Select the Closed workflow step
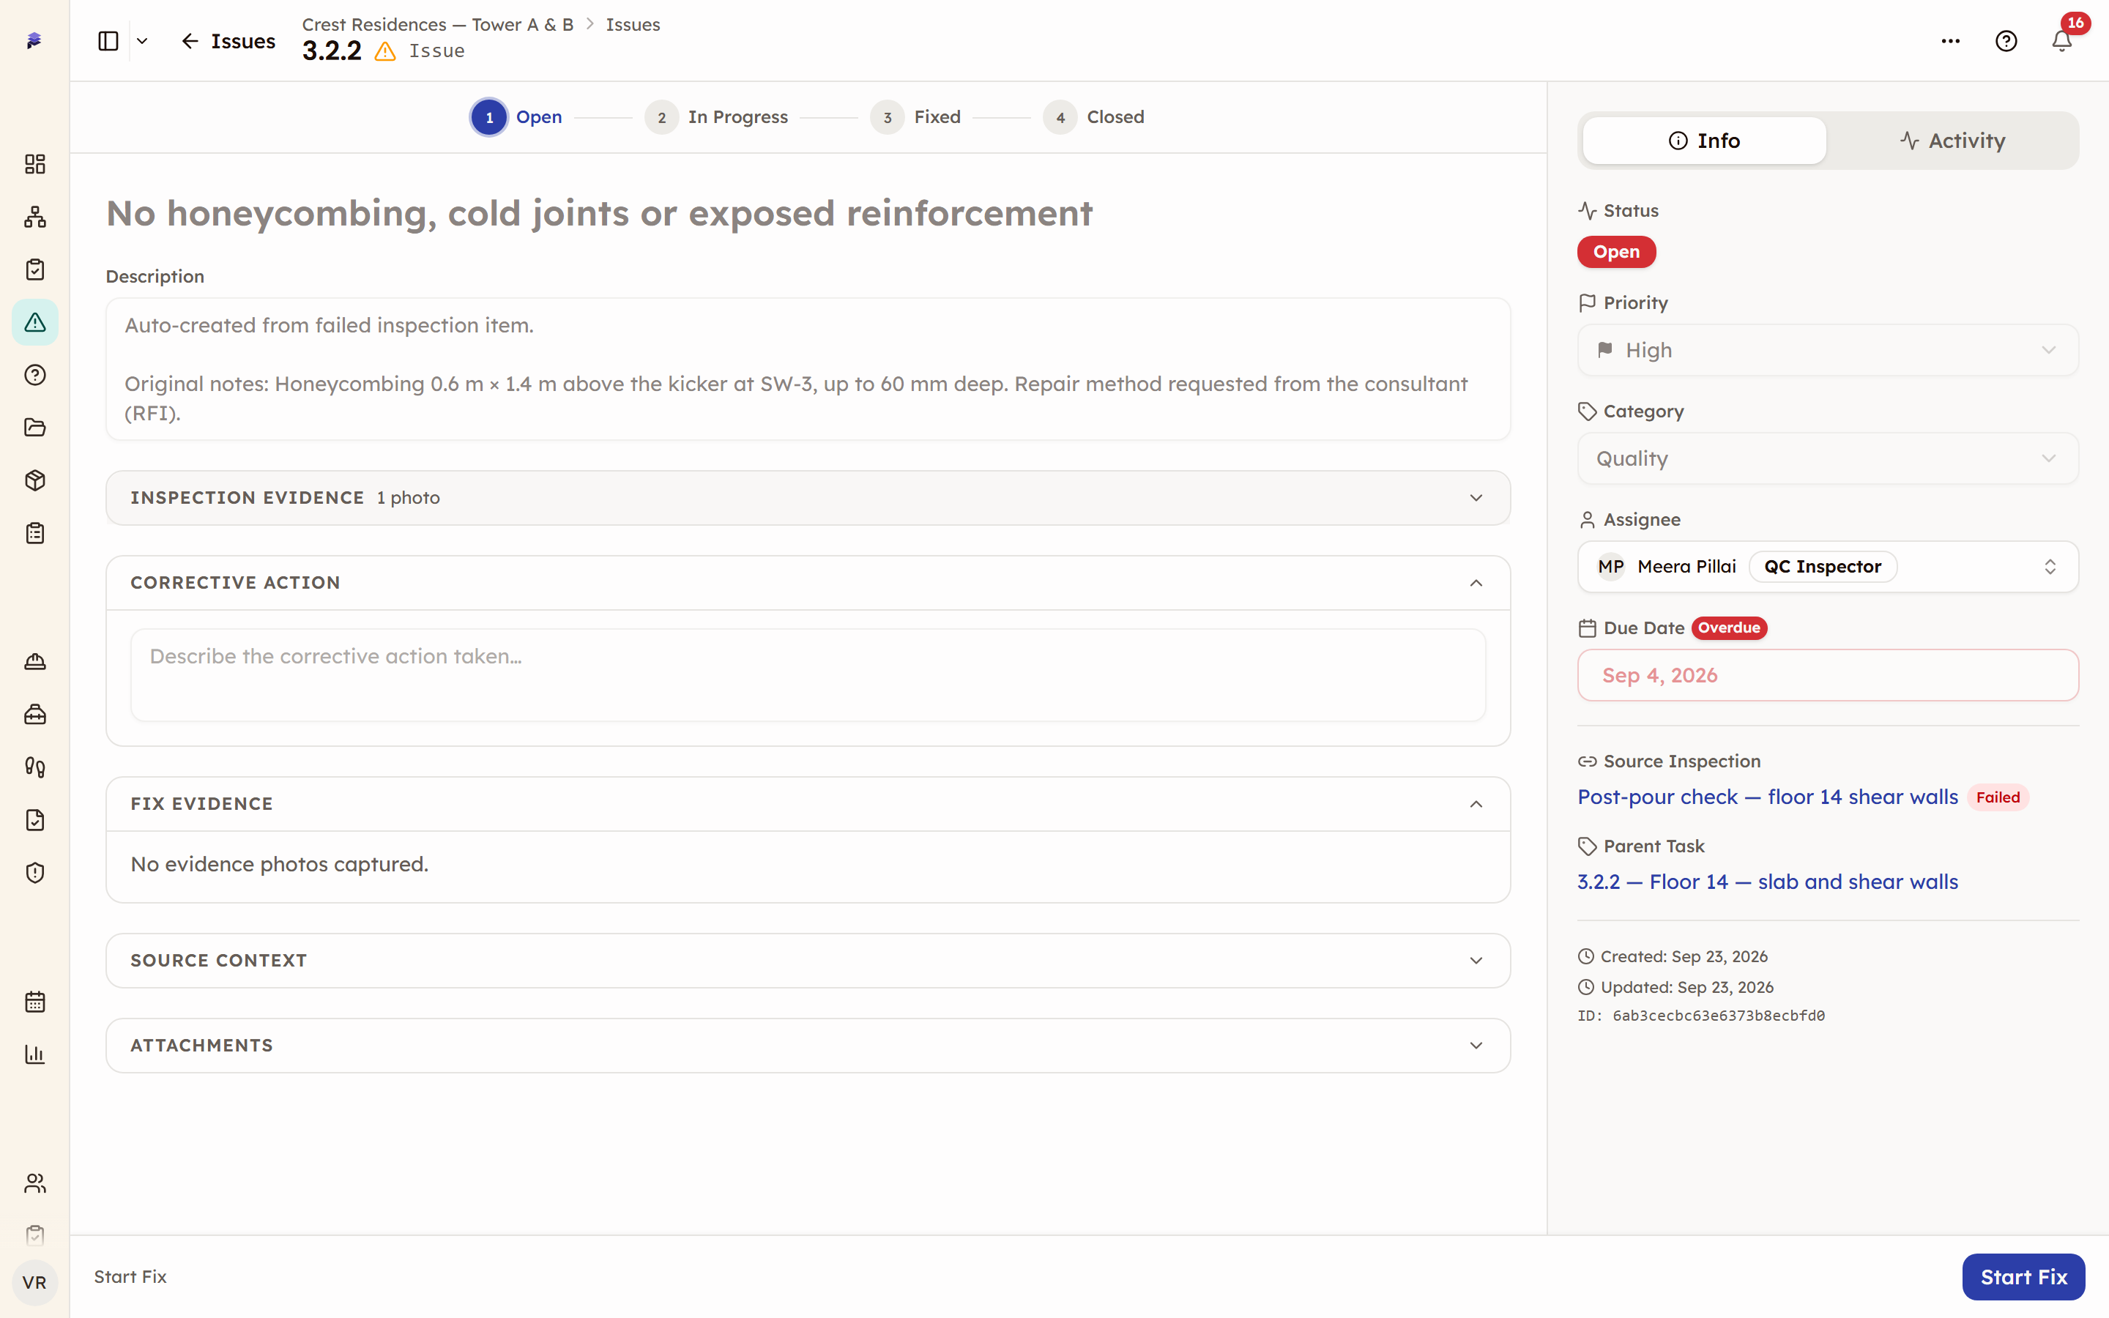 [x=1094, y=117]
